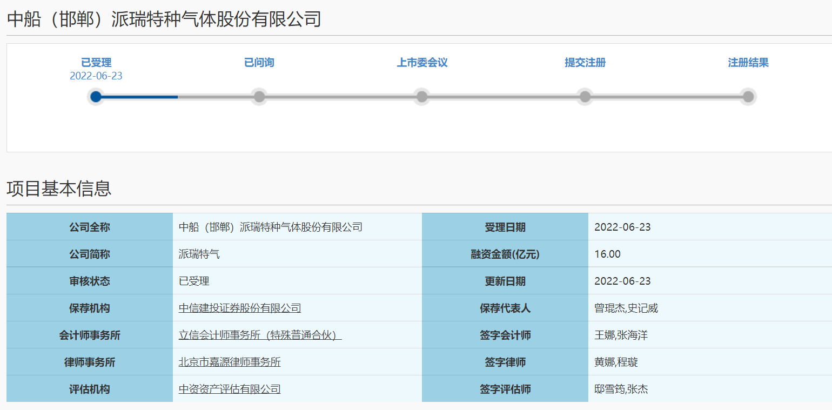Click the 黄娜,程璇 value cell
832x410 pixels.
(710, 362)
